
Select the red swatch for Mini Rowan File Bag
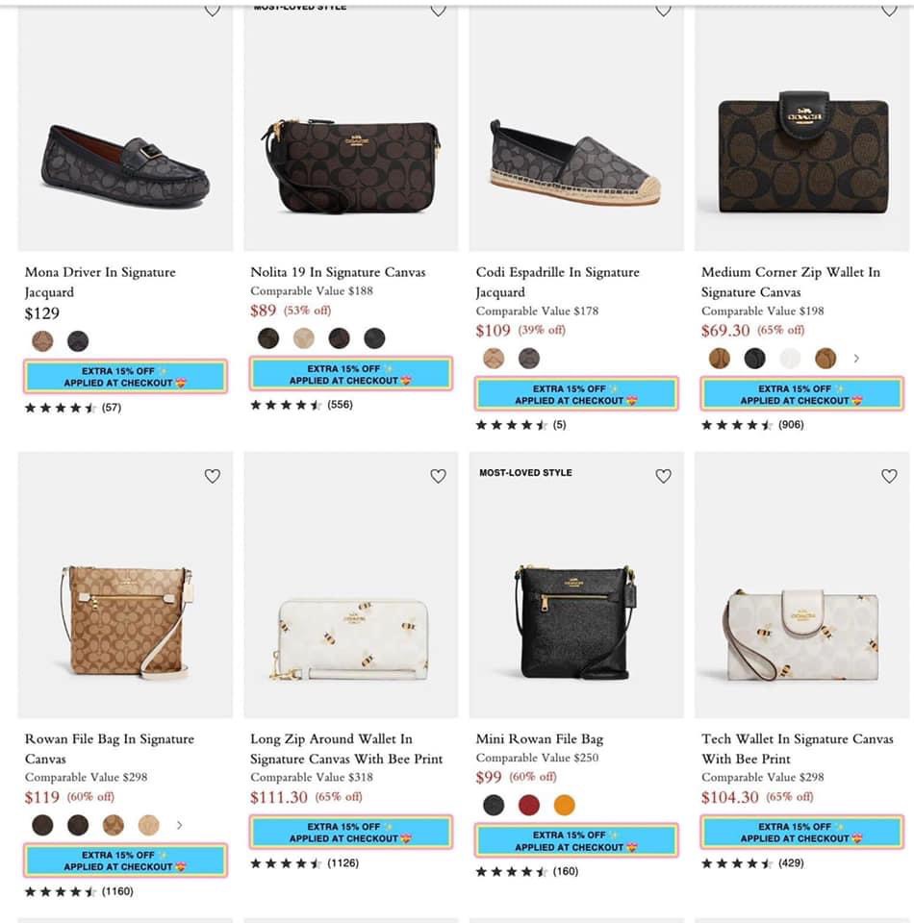click(x=528, y=805)
